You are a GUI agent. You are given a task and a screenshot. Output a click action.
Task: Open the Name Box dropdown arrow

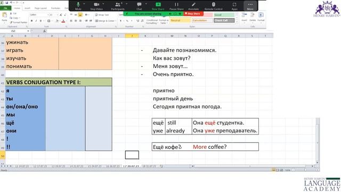28,31
